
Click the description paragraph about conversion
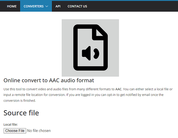(88, 95)
